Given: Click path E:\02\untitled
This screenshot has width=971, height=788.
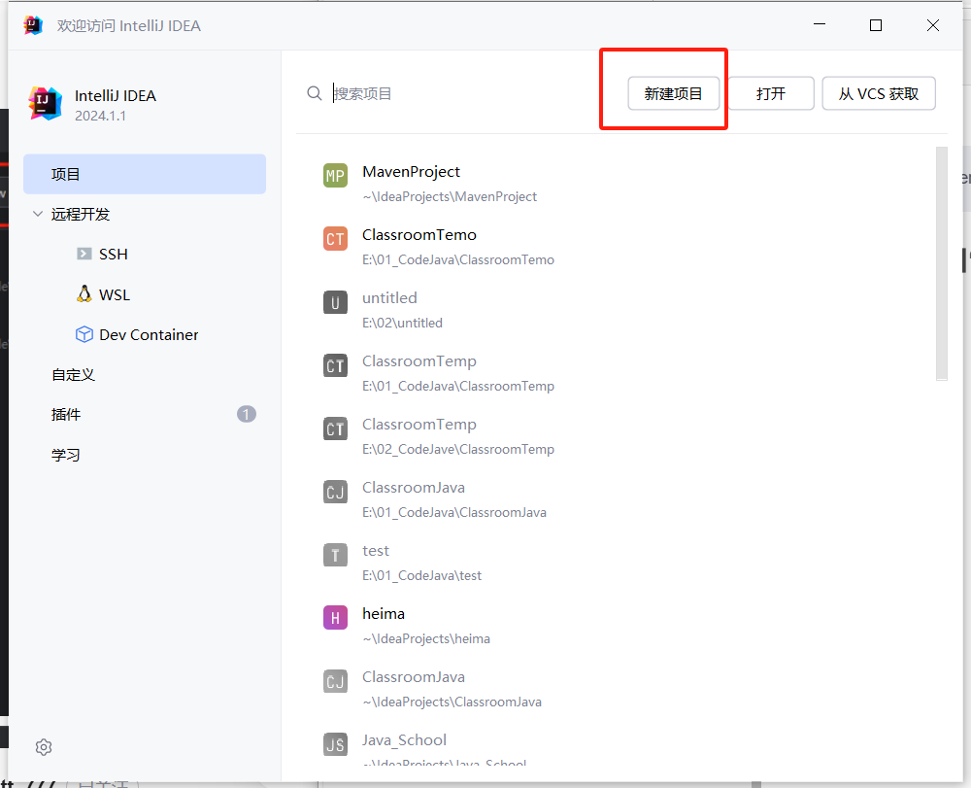Looking at the screenshot, I should (403, 323).
